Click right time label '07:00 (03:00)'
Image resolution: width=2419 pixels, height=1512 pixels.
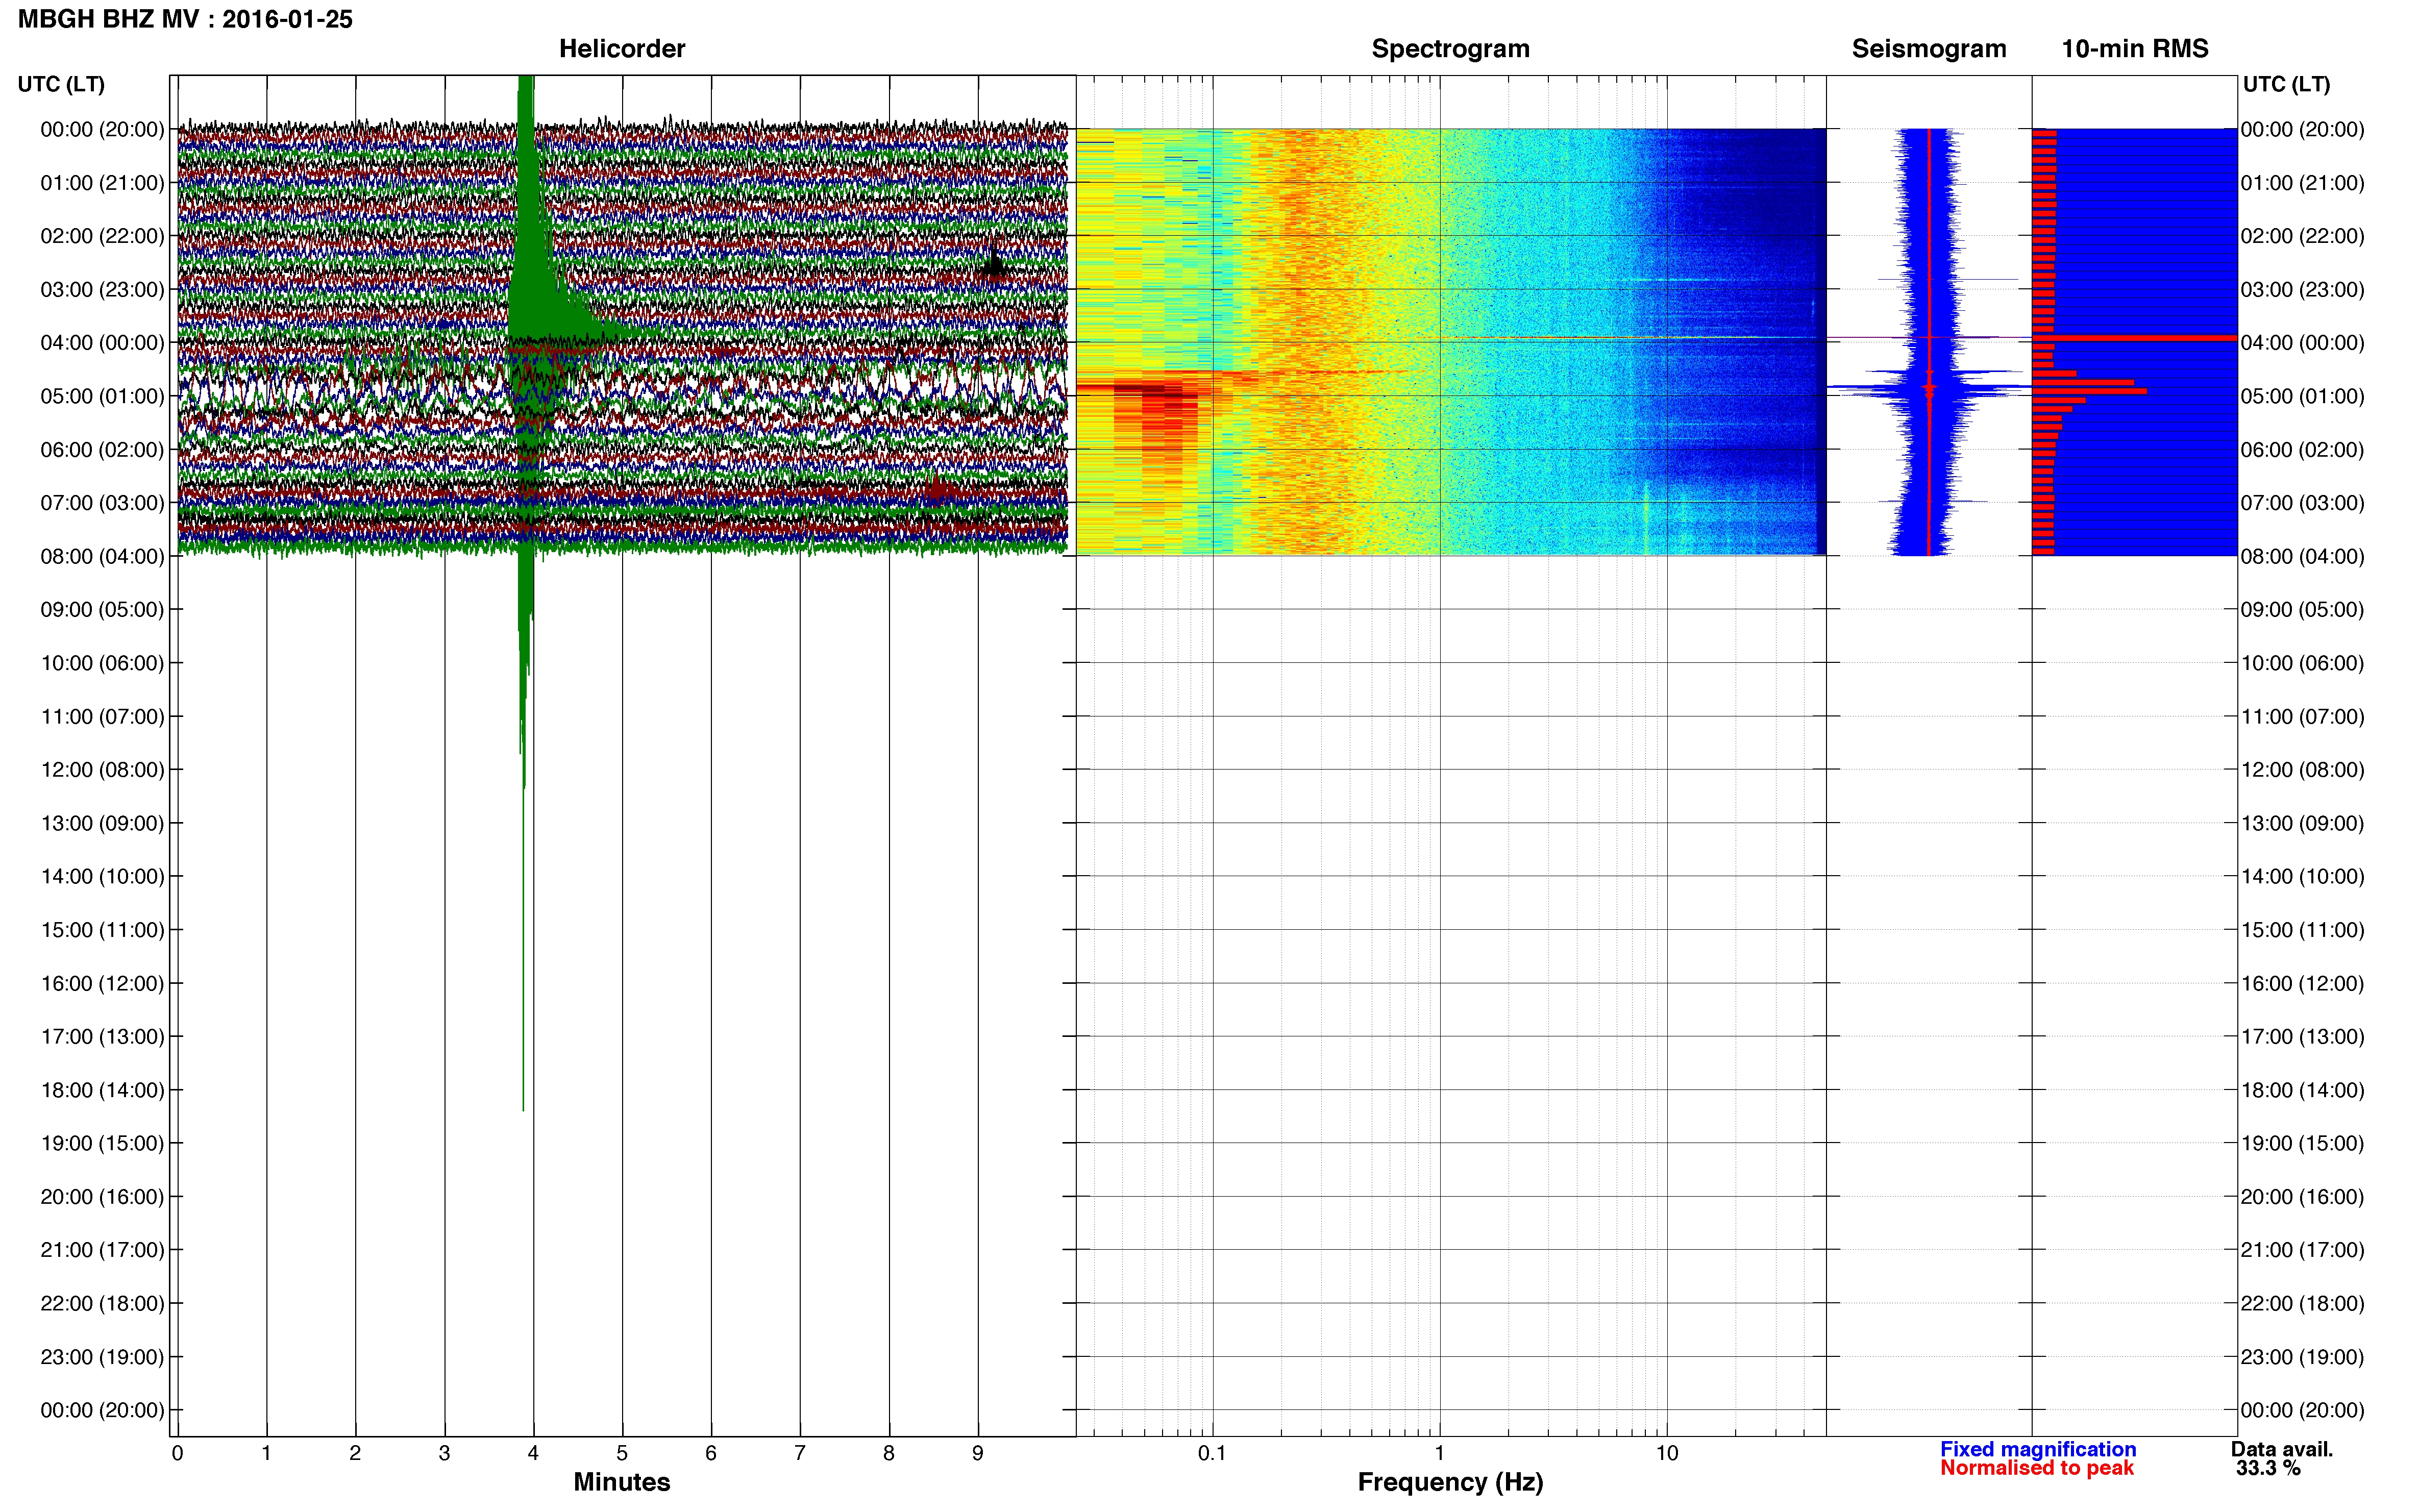pyautogui.click(x=2302, y=503)
